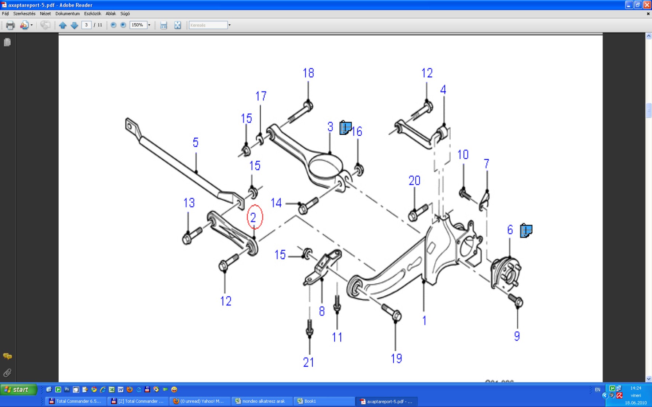Open the Fájl menu
The height and width of the screenshot is (407, 652).
tap(5, 13)
